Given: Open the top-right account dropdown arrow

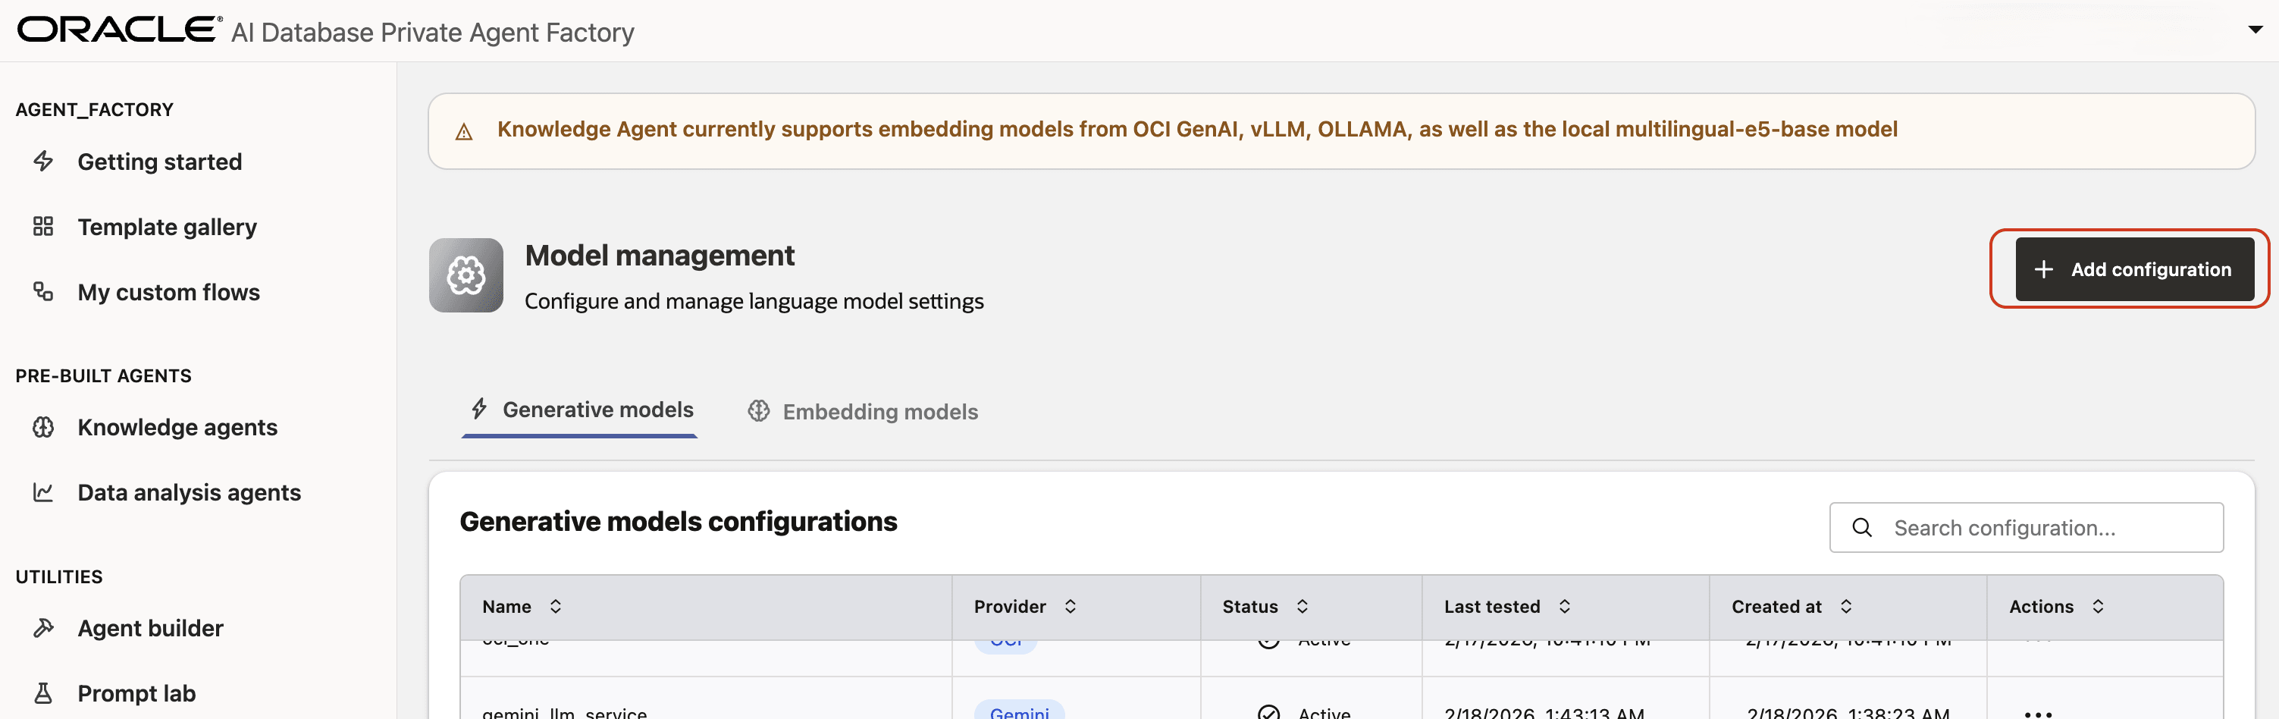Looking at the screenshot, I should 2253,28.
